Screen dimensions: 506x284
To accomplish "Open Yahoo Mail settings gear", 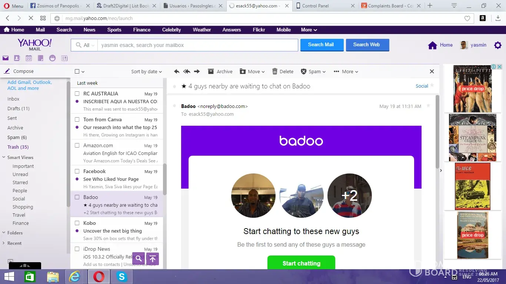I will [498, 45].
